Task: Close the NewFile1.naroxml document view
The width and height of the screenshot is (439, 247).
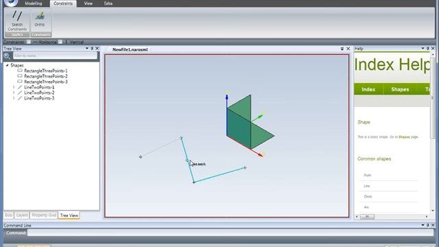Action: (x=348, y=49)
